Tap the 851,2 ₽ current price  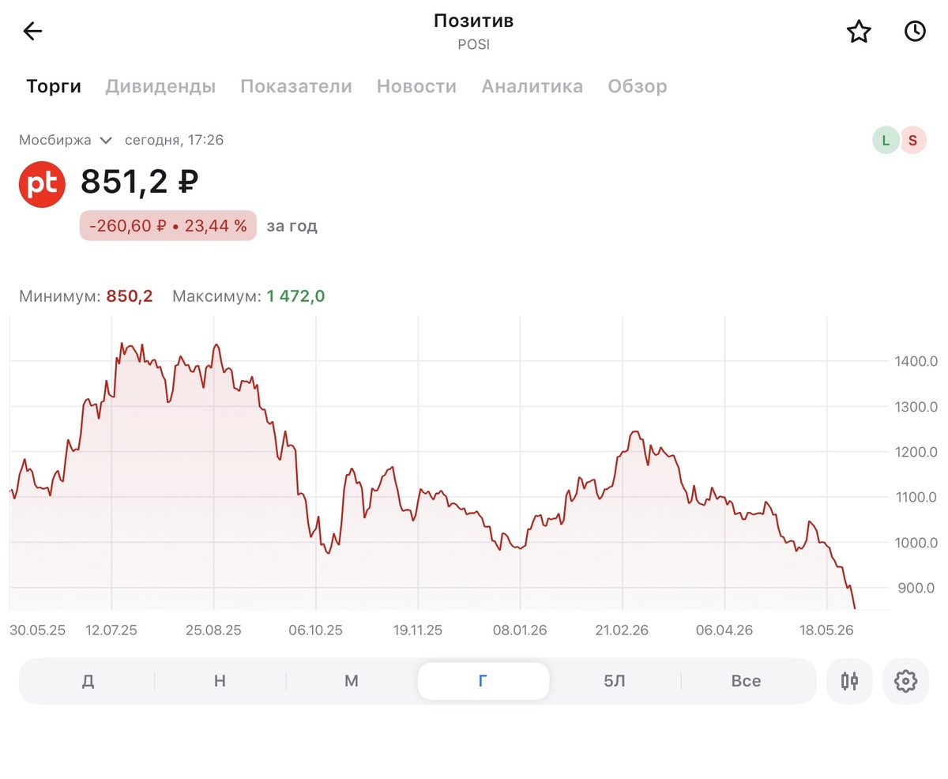coord(140,183)
